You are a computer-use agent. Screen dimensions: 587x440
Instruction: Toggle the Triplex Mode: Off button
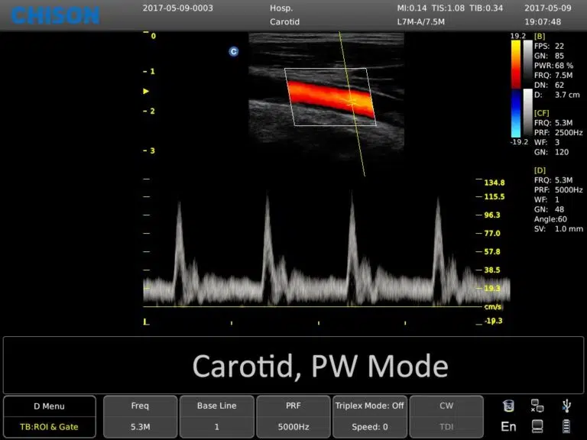click(x=369, y=406)
